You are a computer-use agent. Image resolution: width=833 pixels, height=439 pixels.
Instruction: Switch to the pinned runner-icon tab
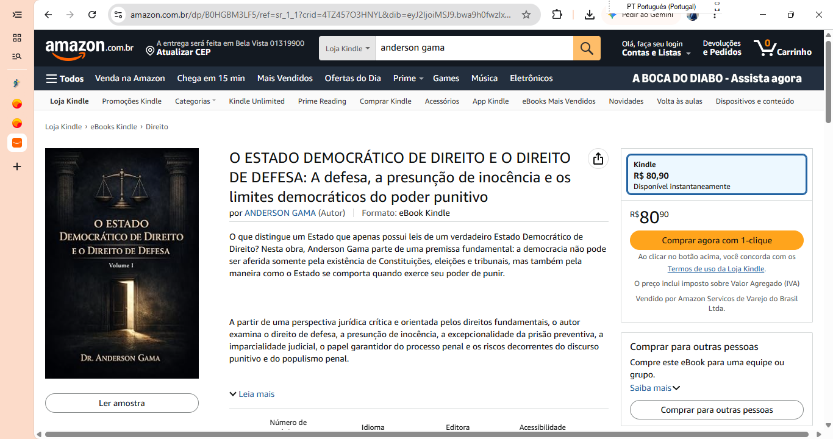17,83
